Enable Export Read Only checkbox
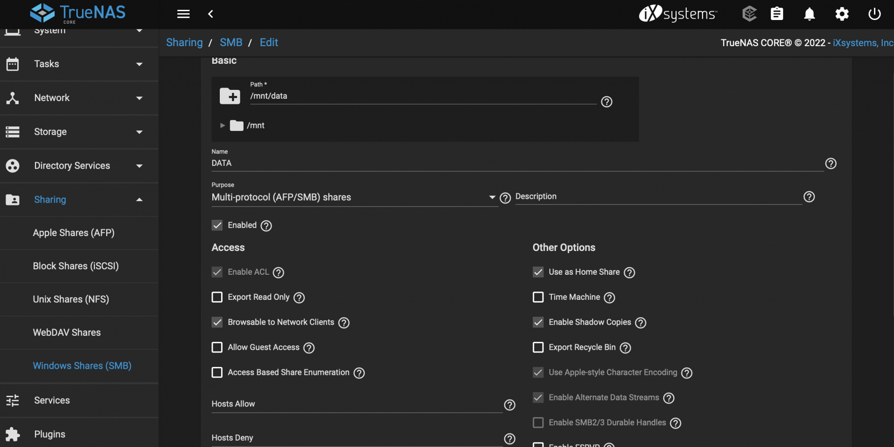 coord(217,297)
